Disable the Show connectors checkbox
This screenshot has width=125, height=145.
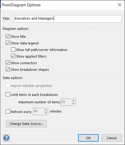coord(8,63)
